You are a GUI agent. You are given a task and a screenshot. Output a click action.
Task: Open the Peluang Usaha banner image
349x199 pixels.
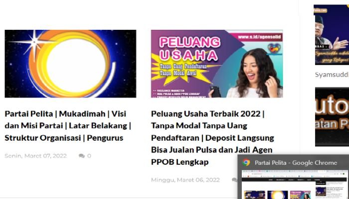click(x=217, y=64)
